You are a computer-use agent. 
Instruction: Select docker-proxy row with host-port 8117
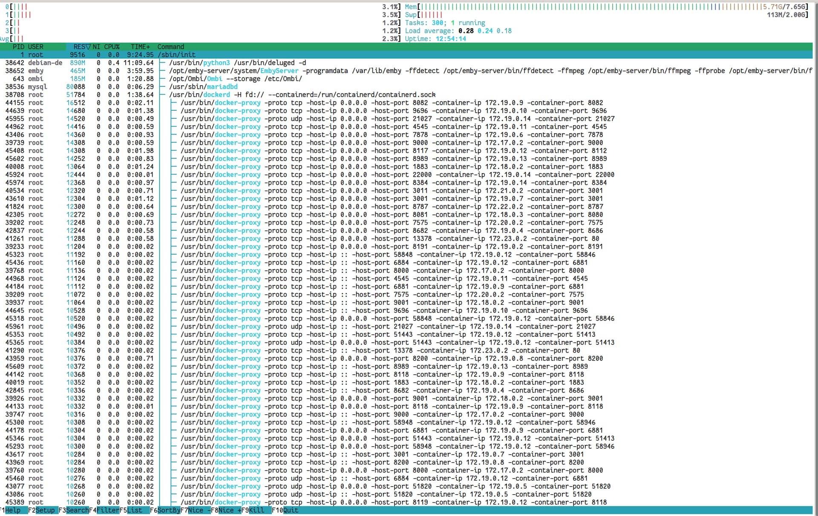click(406, 151)
